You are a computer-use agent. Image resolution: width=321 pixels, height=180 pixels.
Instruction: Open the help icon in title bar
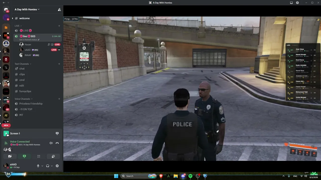[x=297, y=3]
